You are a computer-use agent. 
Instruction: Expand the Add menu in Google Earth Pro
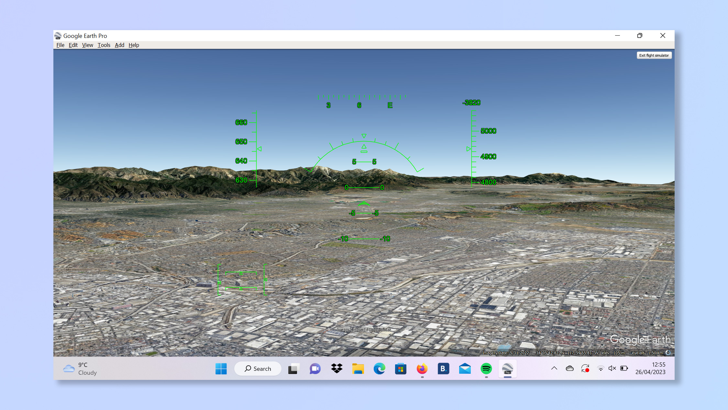119,45
